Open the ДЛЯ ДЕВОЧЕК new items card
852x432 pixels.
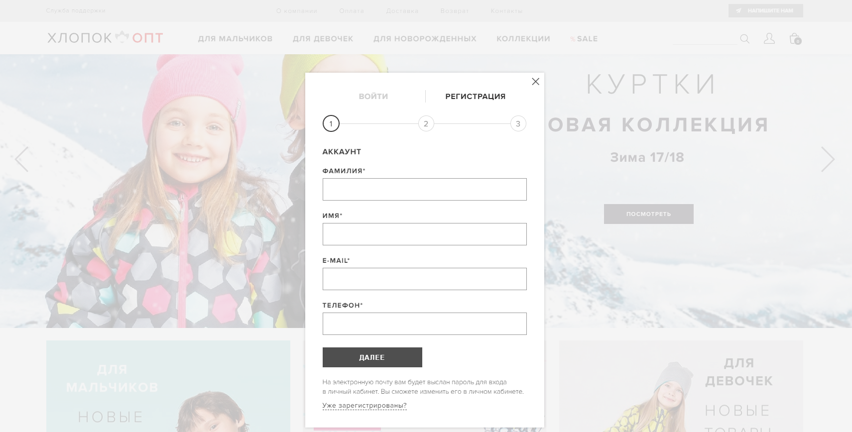[x=681, y=386]
